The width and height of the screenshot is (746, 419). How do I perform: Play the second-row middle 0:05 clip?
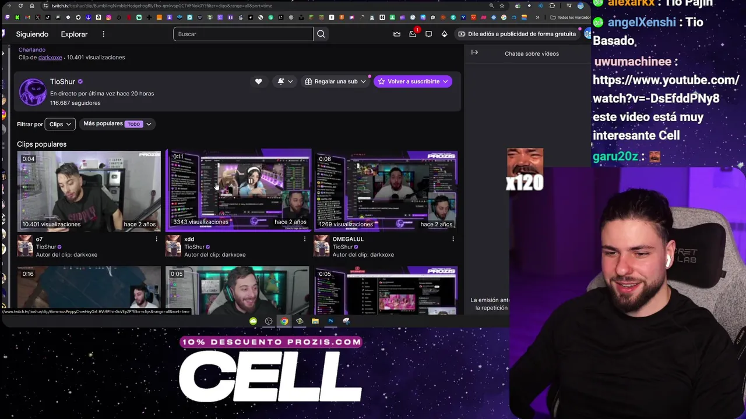point(237,290)
